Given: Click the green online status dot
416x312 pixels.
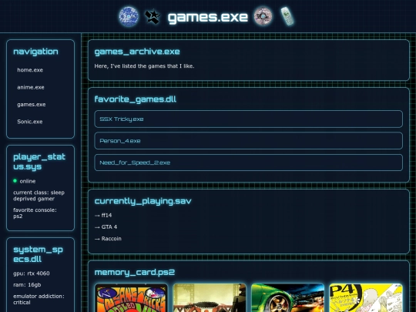Looking at the screenshot, I should pos(15,181).
